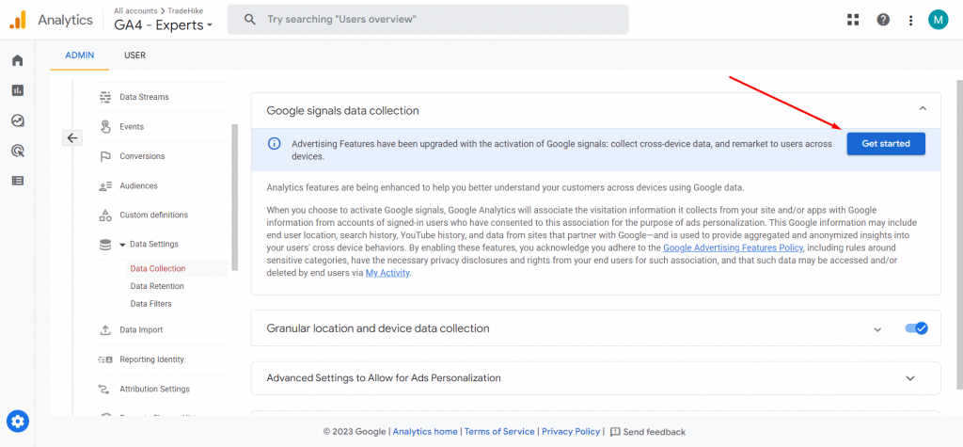Select Data Retention in the sidebar
Screen dimensions: 963x447
(157, 286)
